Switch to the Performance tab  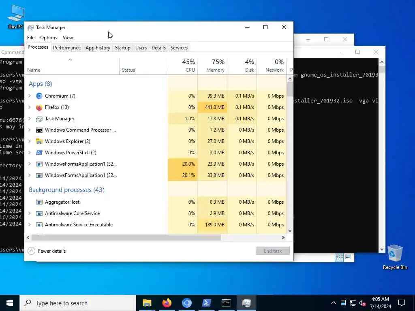pos(67,48)
